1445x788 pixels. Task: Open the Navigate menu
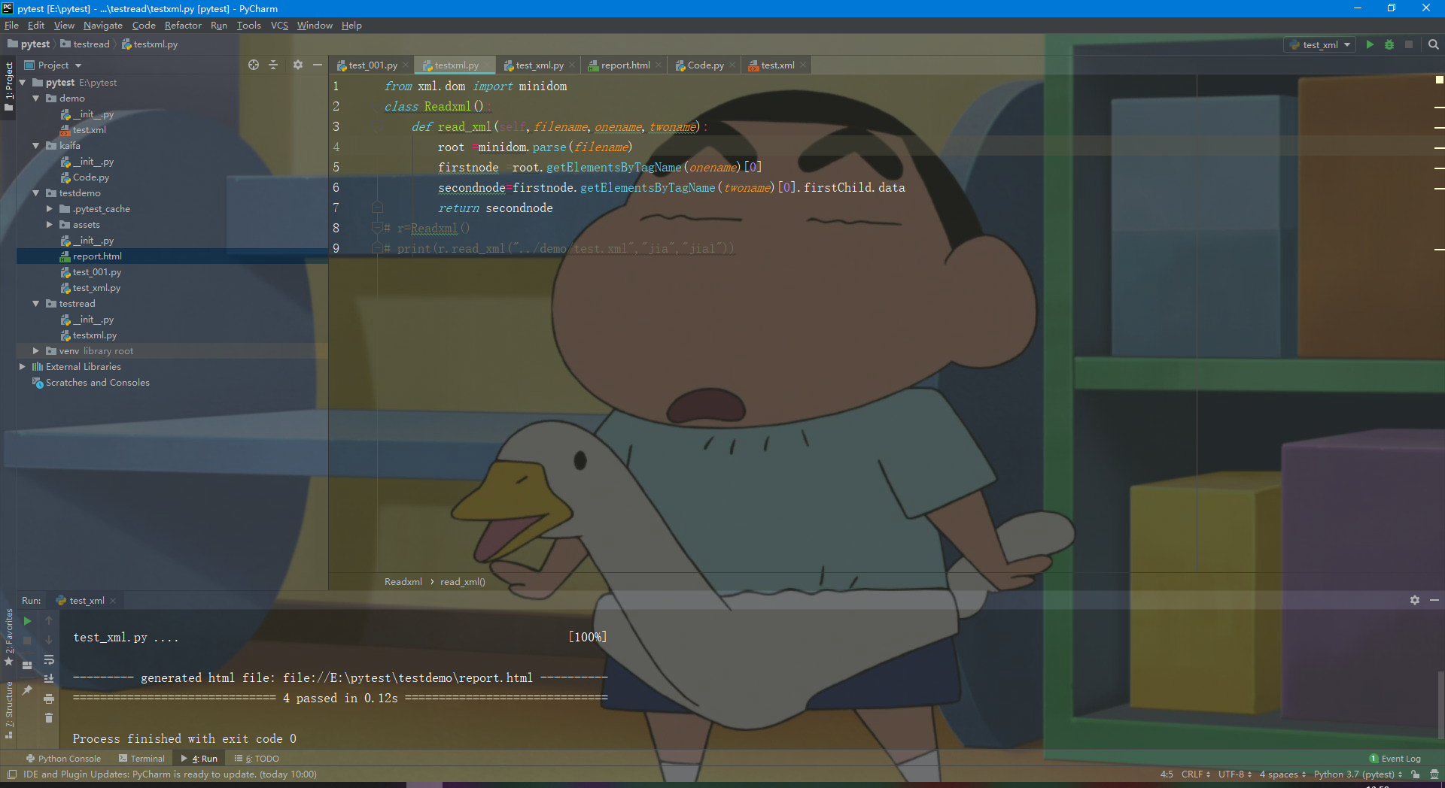103,26
